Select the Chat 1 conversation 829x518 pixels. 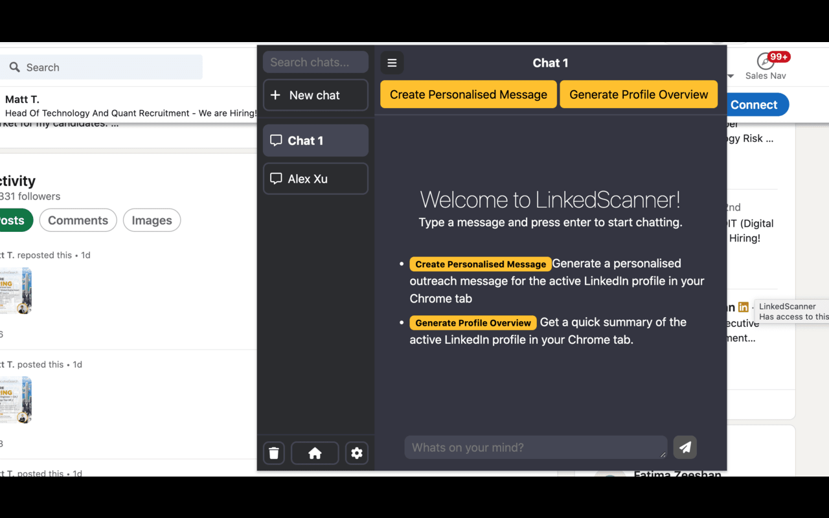click(315, 141)
